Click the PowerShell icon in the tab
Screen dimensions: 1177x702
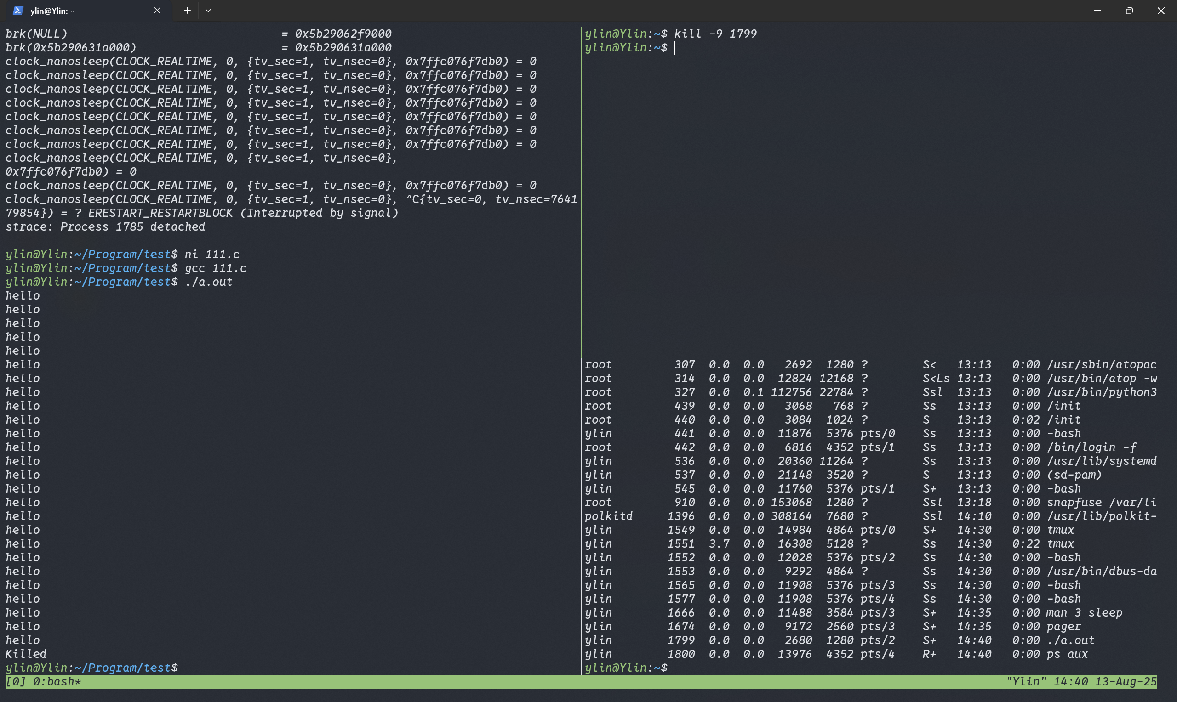tap(18, 11)
